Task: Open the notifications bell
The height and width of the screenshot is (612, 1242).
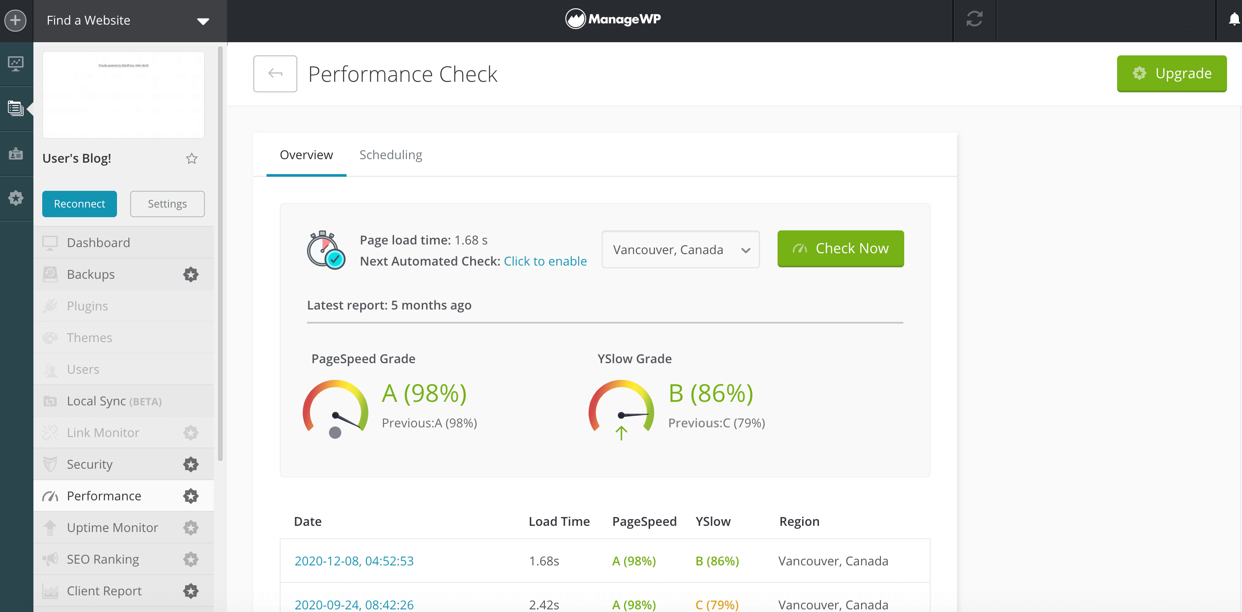Action: (x=1233, y=19)
